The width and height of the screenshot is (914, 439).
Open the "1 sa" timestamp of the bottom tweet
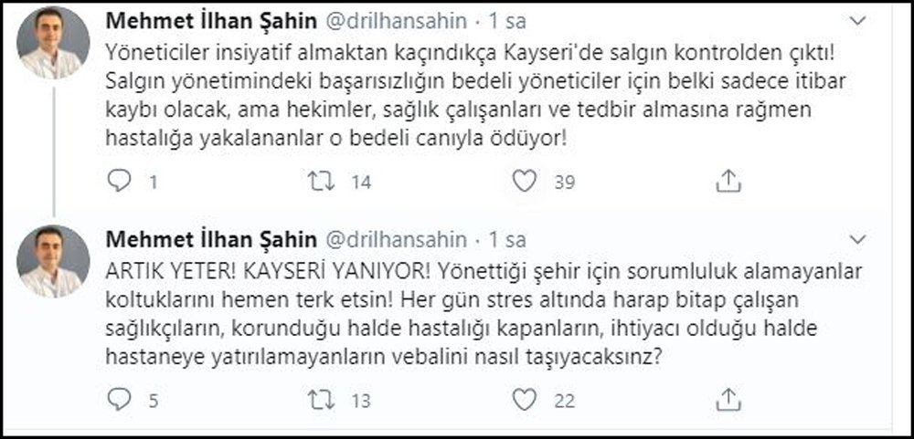point(507,239)
